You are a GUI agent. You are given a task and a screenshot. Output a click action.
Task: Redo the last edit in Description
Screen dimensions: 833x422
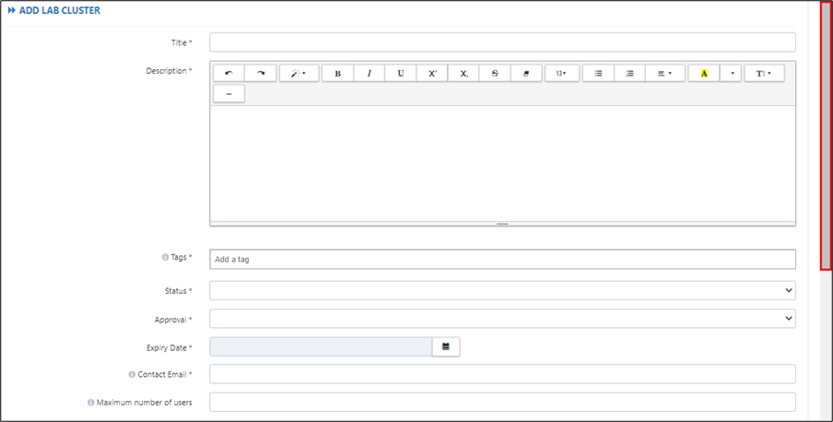260,74
